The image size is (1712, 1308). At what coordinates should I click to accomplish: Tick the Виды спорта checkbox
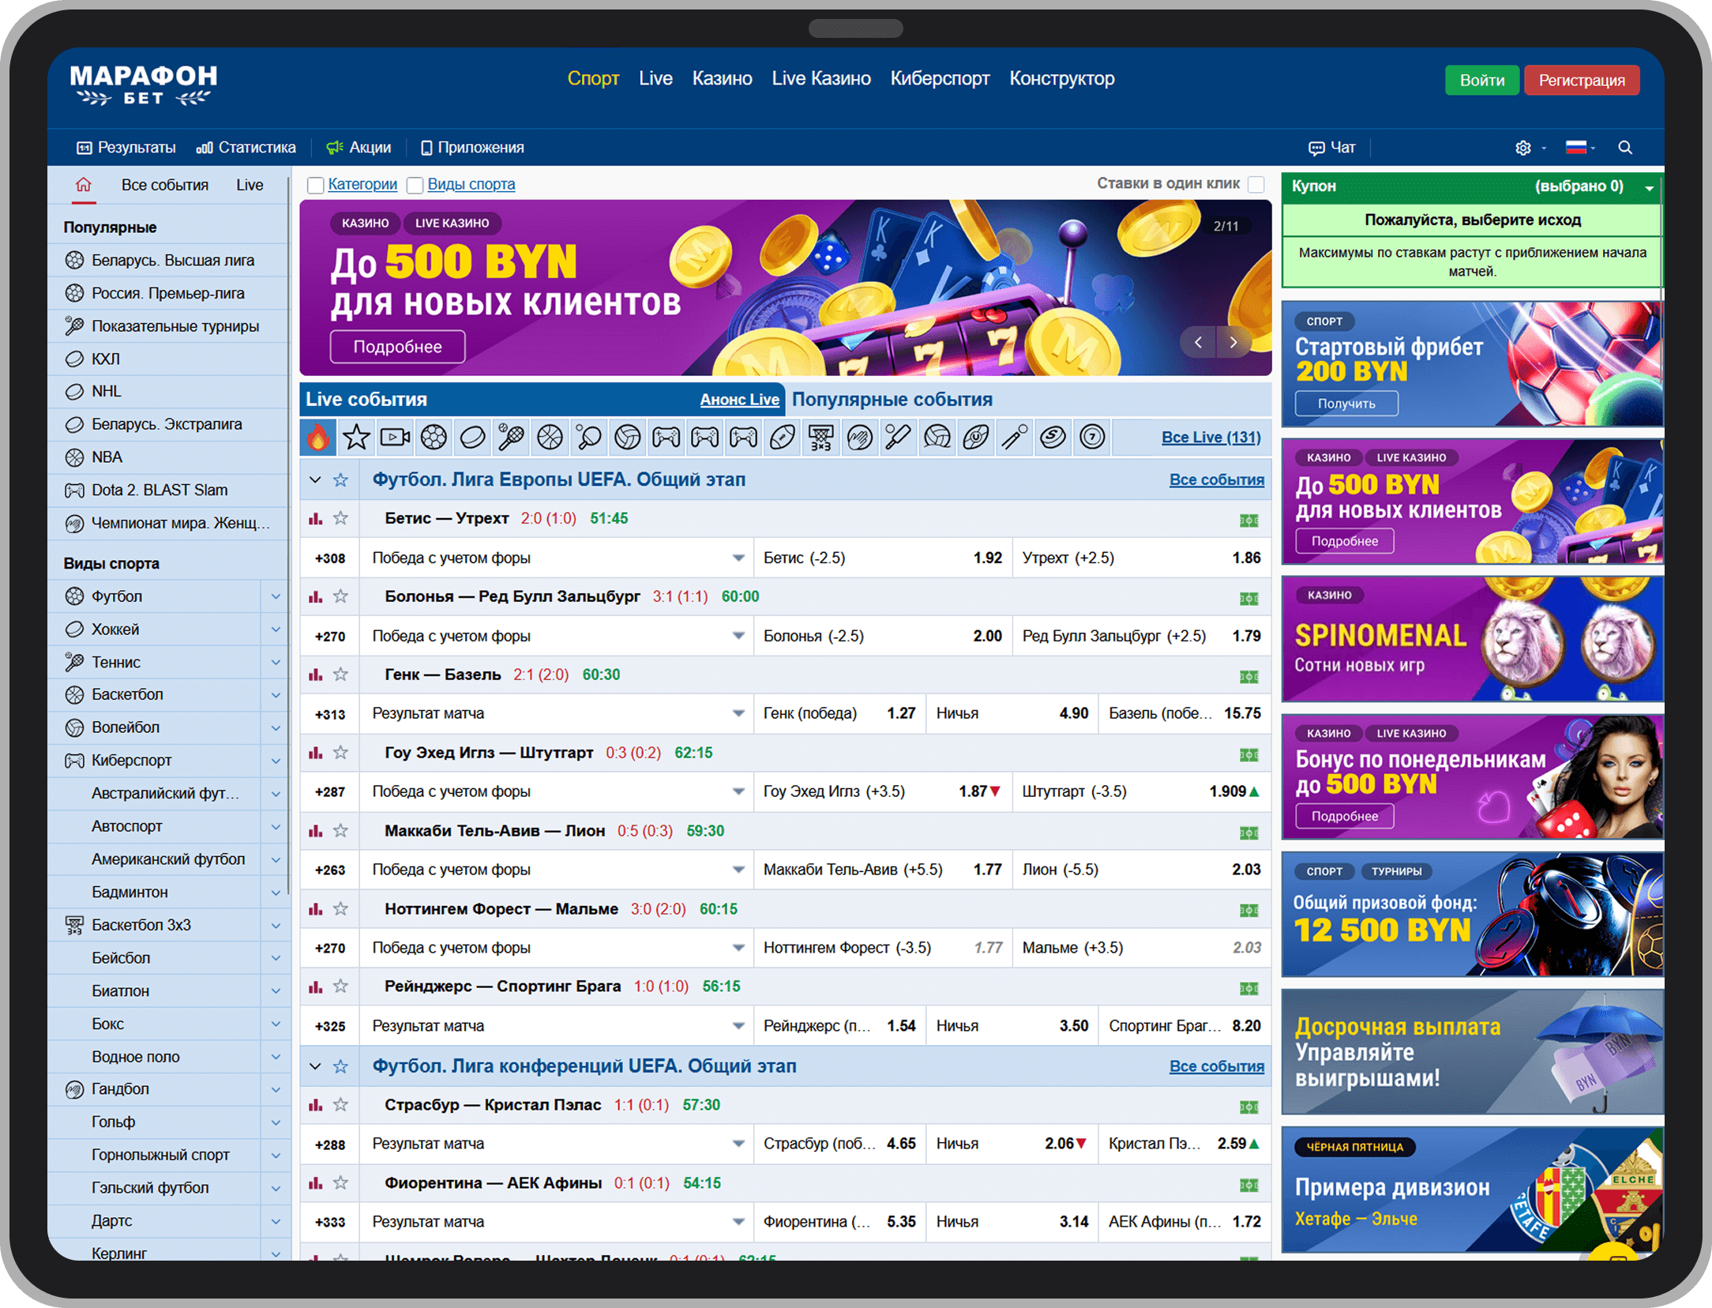415,185
